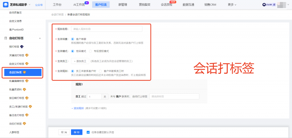
Task: Open 动态打标签 in the sidebar
Action: 15,124
